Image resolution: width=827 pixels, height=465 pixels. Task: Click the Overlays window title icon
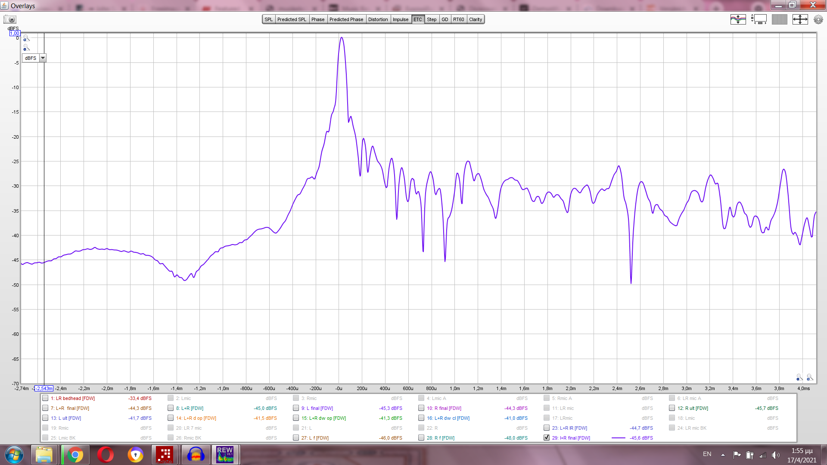point(5,5)
